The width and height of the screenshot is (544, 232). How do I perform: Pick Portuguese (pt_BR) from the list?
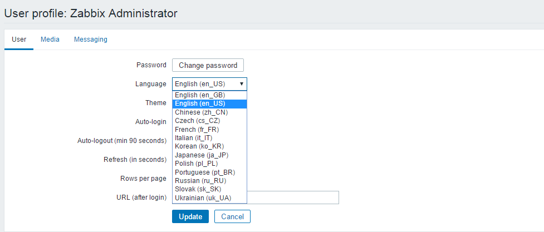click(x=209, y=172)
